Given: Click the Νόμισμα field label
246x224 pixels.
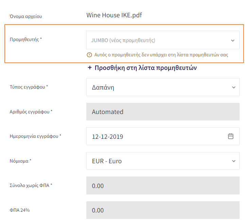Looking at the screenshot, I should tap(20, 161).
